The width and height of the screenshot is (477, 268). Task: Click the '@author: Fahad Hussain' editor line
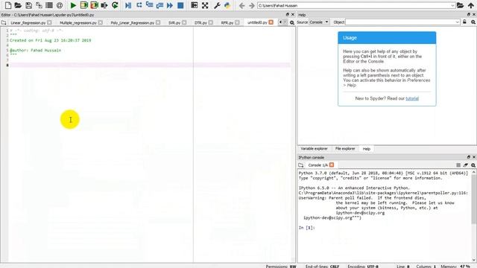click(x=35, y=51)
